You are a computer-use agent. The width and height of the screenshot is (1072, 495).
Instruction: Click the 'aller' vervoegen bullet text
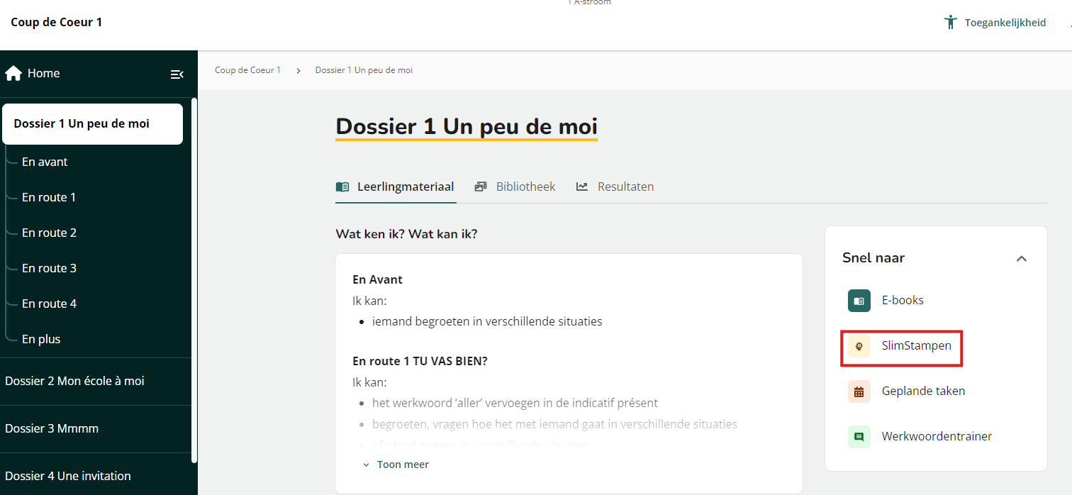pos(515,404)
